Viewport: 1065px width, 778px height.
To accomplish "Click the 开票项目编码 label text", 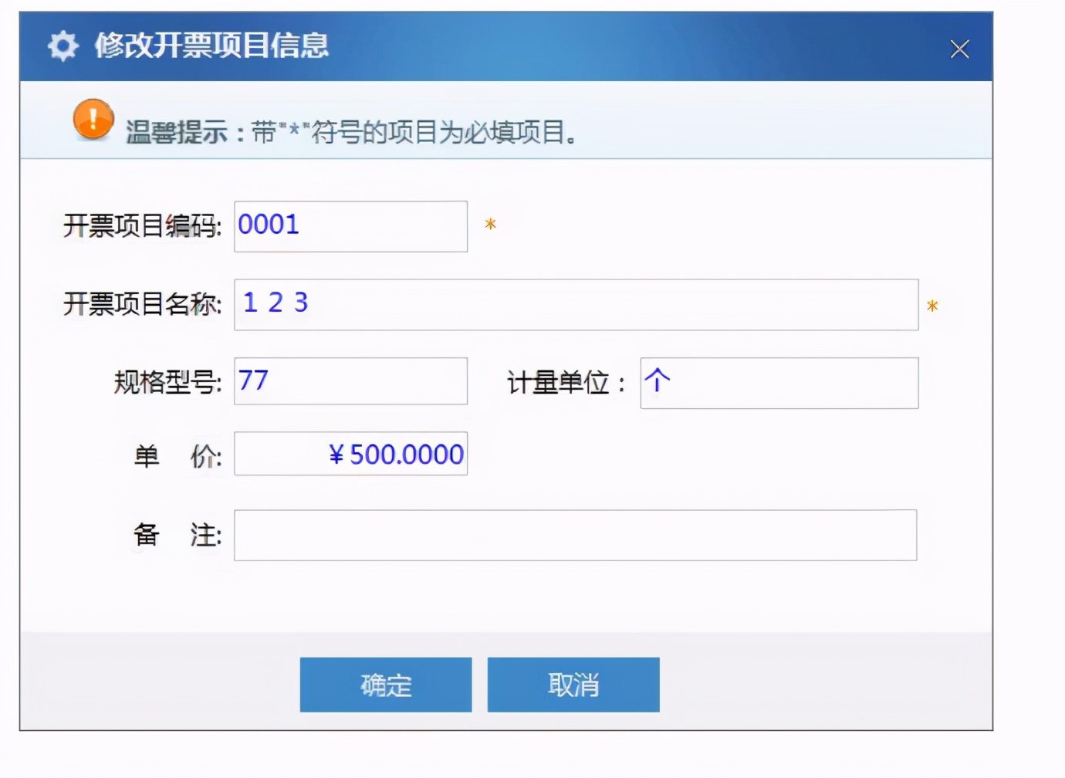I will click(x=141, y=225).
